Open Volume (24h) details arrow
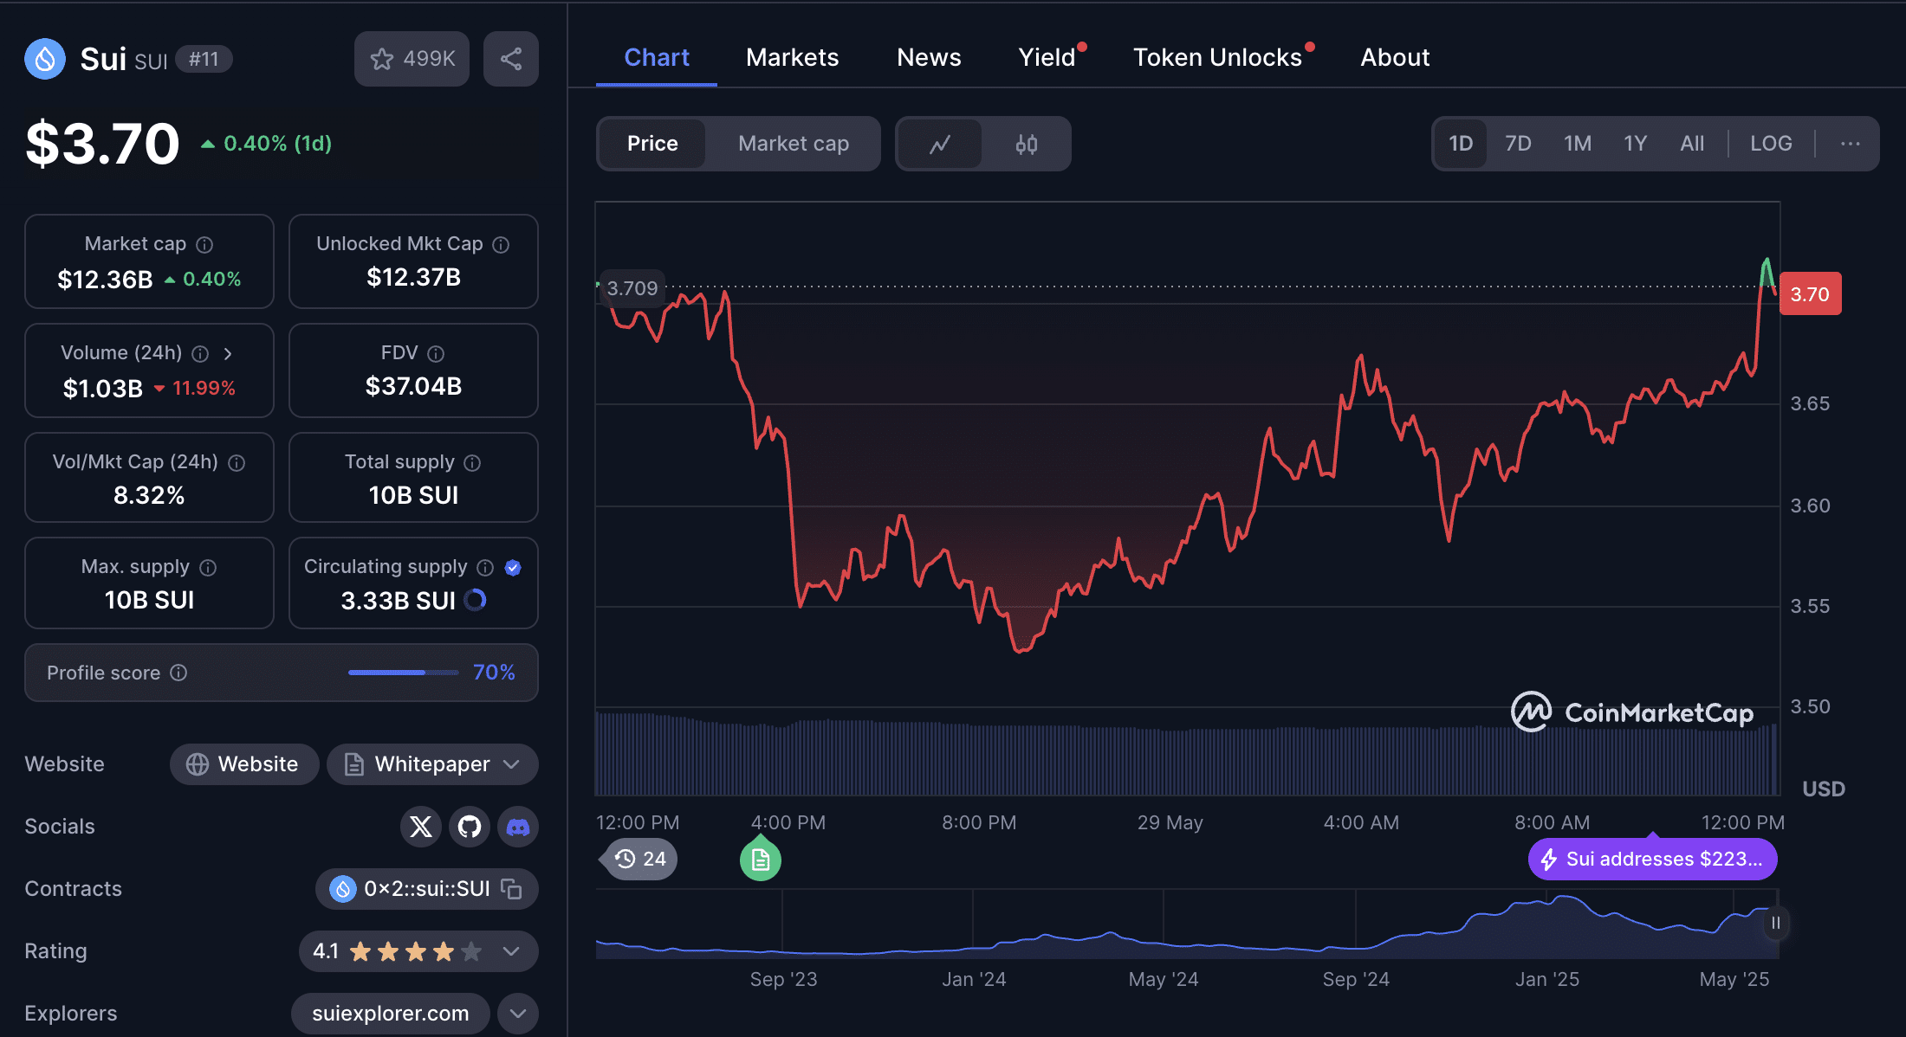Image resolution: width=1906 pixels, height=1037 pixels. 228,354
